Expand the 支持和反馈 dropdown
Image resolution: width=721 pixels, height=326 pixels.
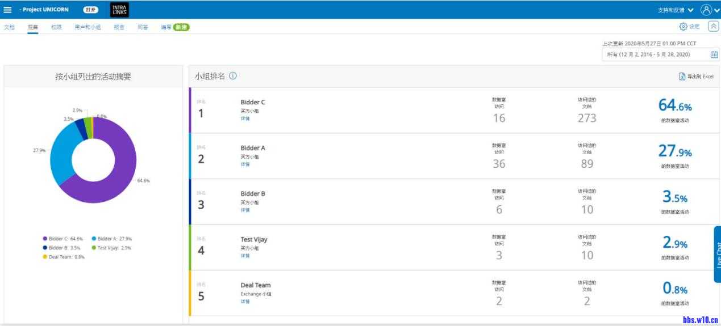(676, 10)
